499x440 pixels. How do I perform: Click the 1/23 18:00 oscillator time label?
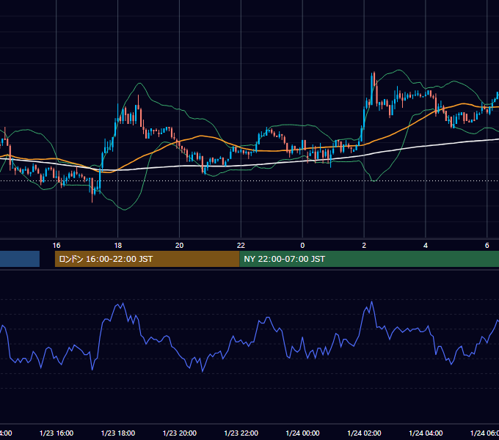tap(118, 433)
